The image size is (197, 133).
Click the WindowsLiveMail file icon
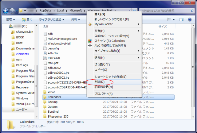coord(45,44)
